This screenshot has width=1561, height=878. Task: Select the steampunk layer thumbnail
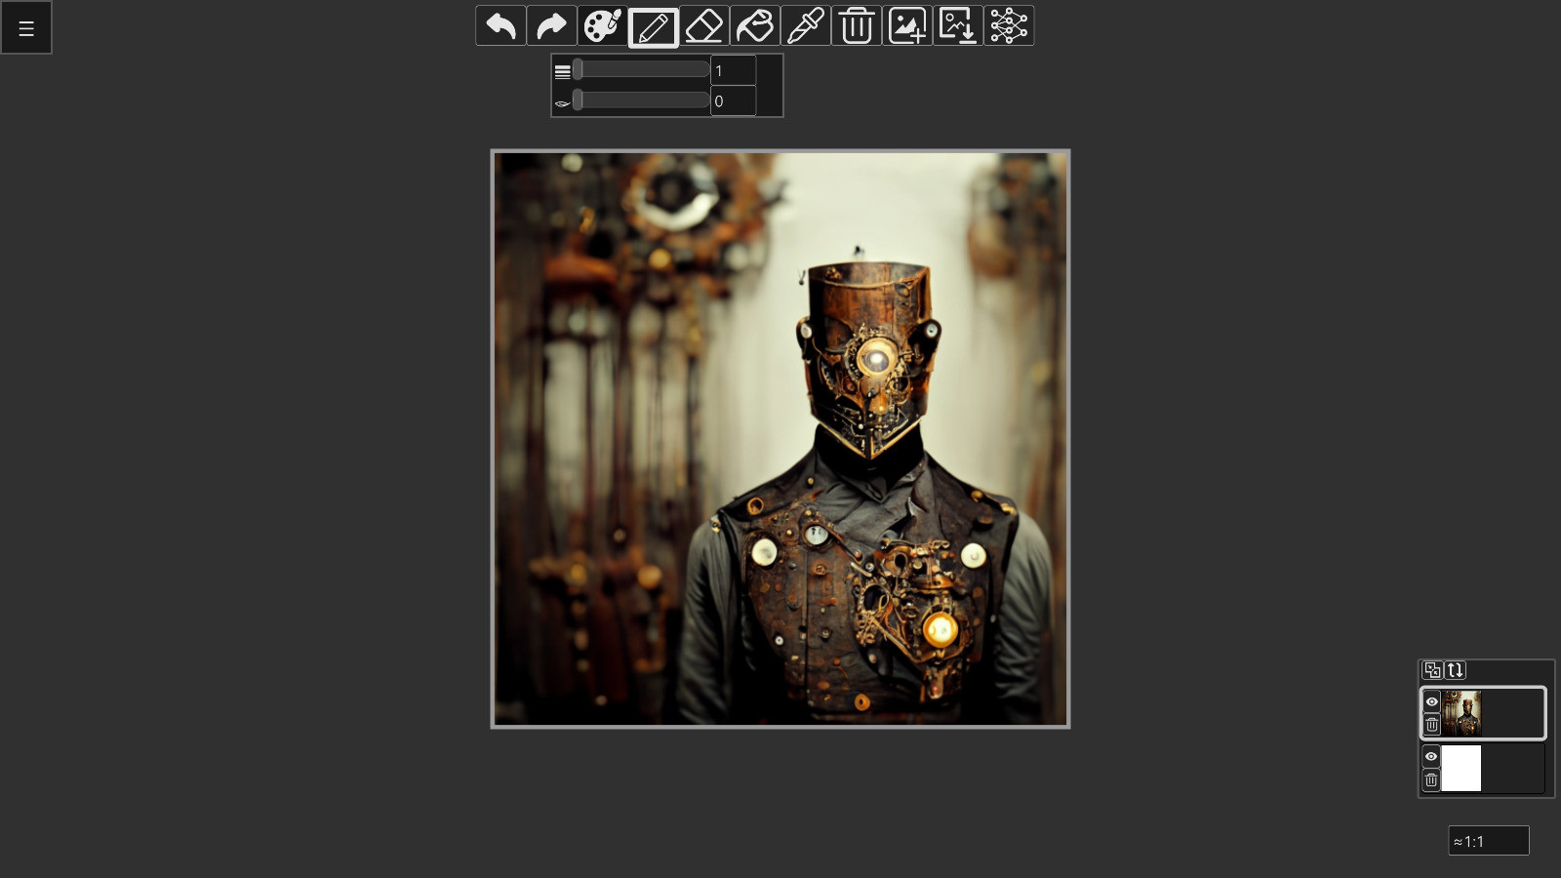[x=1461, y=713]
